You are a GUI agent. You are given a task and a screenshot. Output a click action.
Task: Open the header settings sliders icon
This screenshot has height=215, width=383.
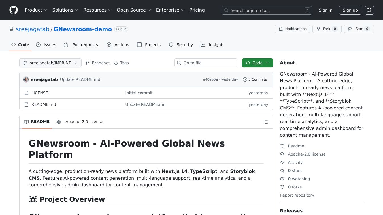(x=369, y=10)
